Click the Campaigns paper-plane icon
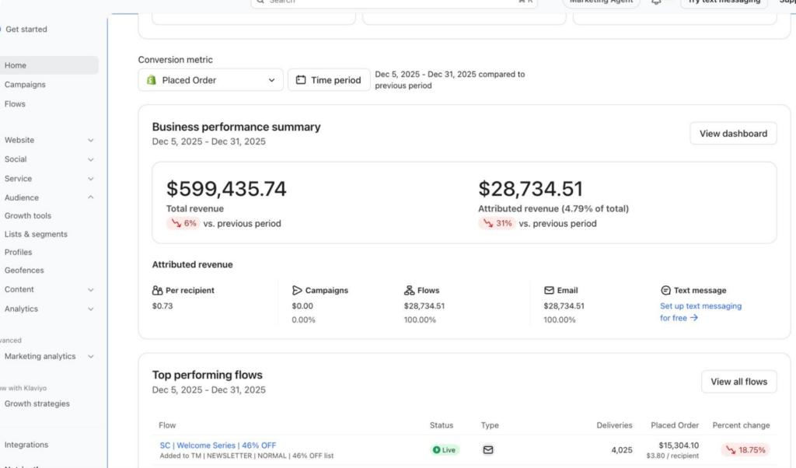796x468 pixels. coord(297,290)
